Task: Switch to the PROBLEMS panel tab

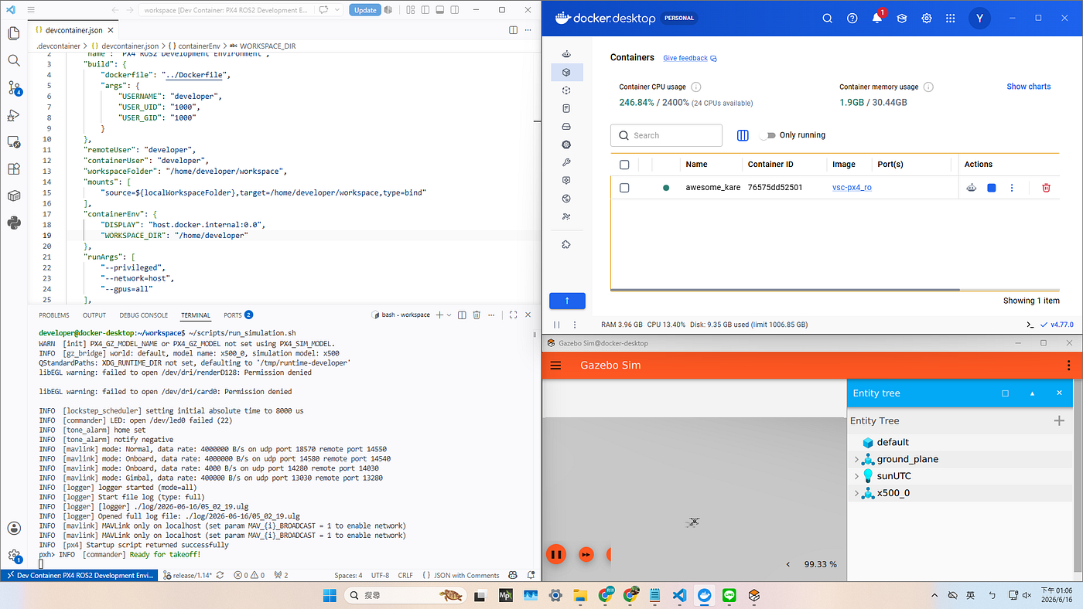Action: pyautogui.click(x=54, y=315)
